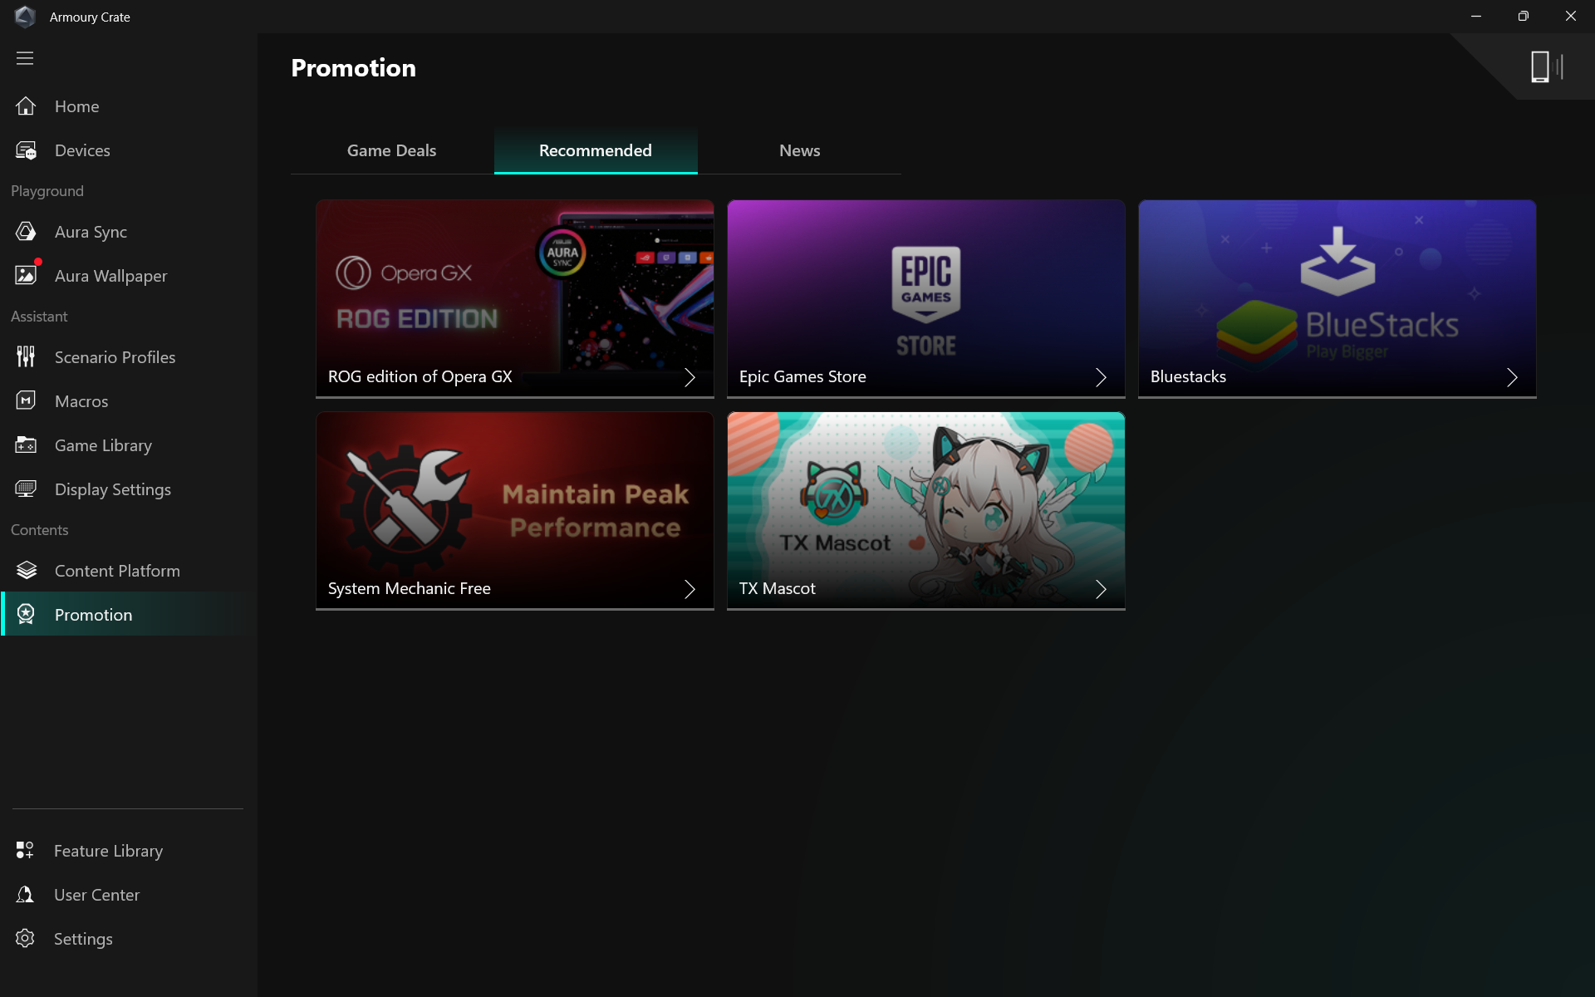Viewport: 1595px width, 997px height.
Task: Open Content Platform label in sidebar
Action: click(x=117, y=571)
